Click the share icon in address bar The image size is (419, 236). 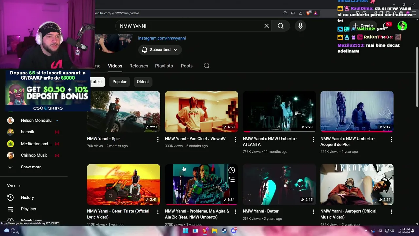(x=300, y=13)
